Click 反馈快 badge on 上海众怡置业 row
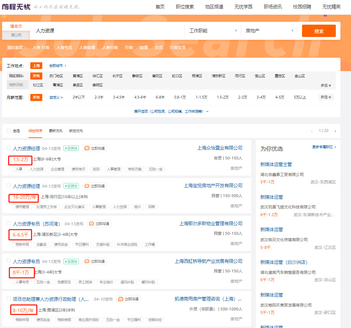 coord(71,149)
